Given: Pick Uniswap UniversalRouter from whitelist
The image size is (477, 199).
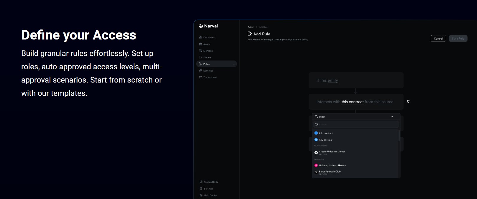Looking at the screenshot, I should point(332,166).
